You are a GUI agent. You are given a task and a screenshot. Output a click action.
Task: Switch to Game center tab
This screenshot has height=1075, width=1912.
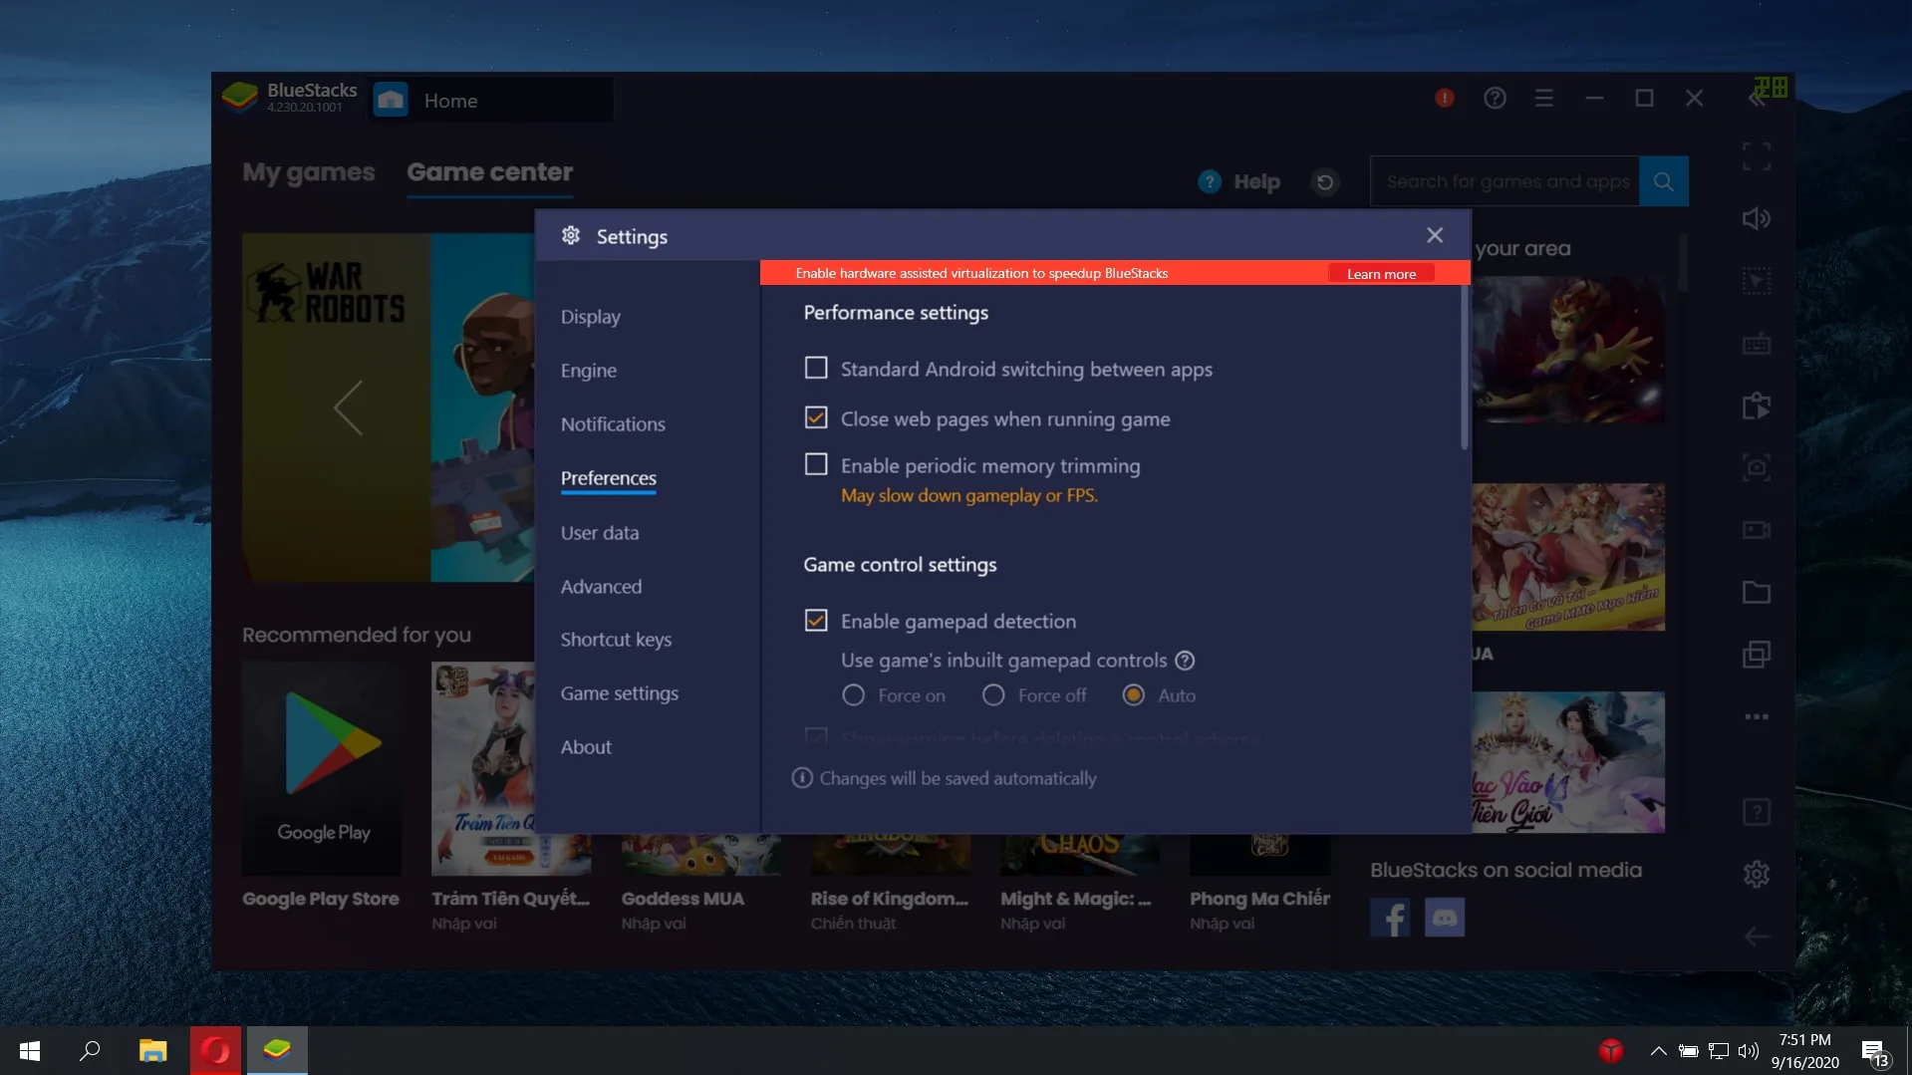[x=489, y=172]
